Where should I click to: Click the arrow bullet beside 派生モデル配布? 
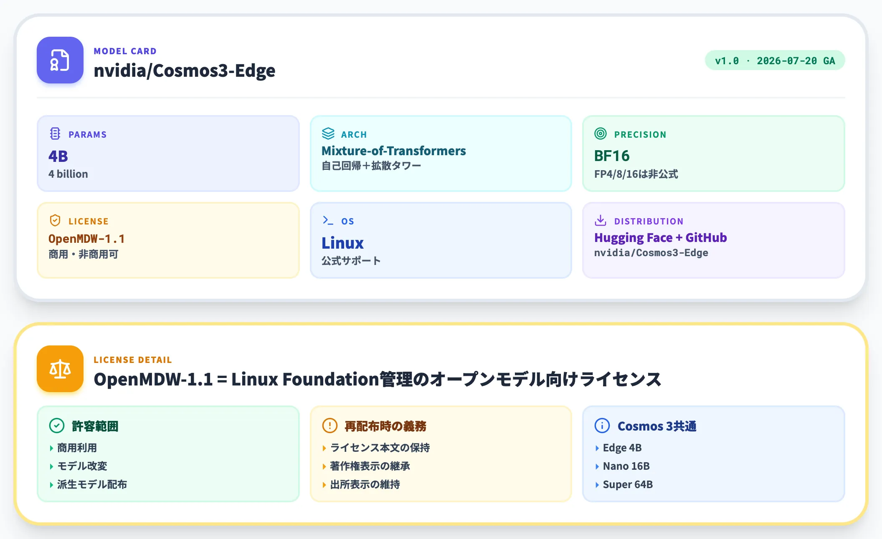tap(51, 485)
